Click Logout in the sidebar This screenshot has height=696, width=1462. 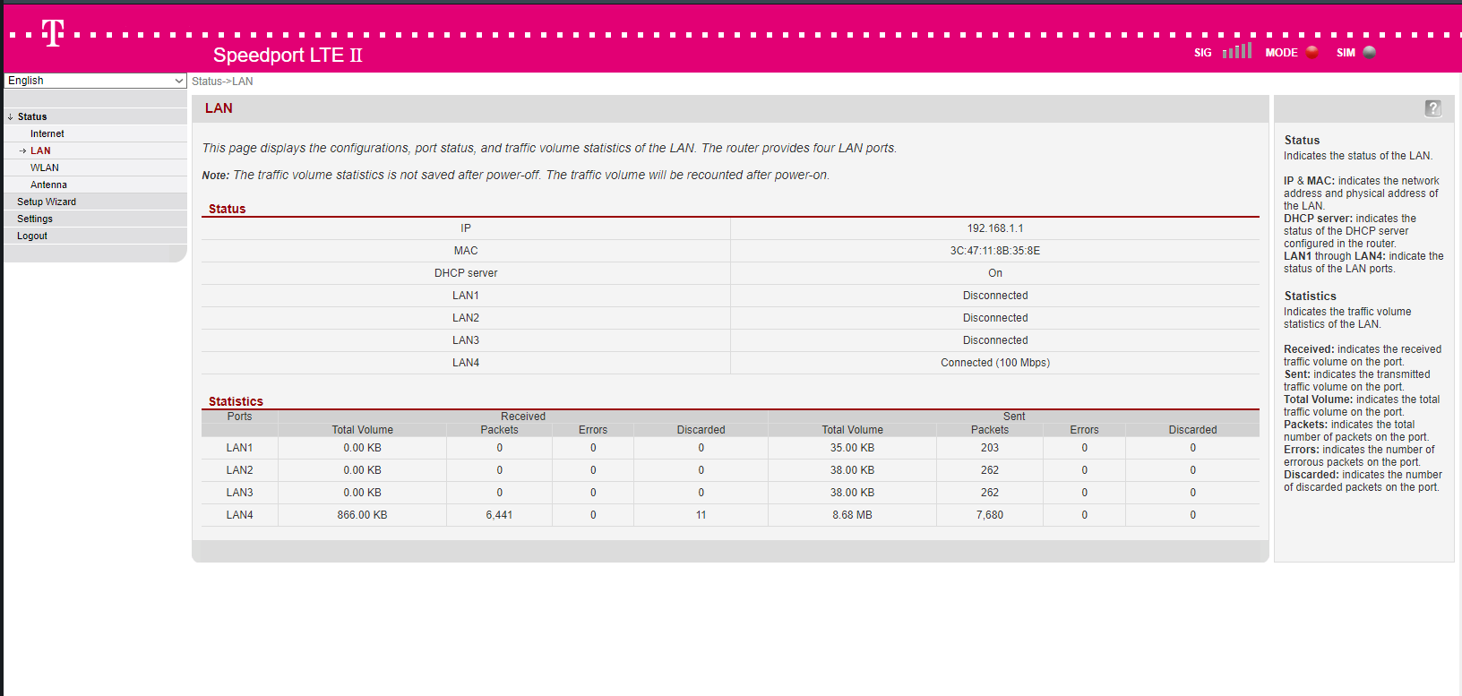point(32,236)
